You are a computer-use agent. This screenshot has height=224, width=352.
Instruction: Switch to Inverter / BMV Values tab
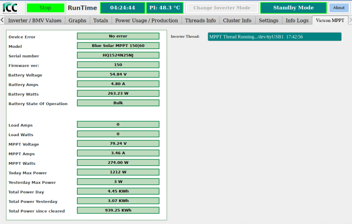click(x=35, y=20)
